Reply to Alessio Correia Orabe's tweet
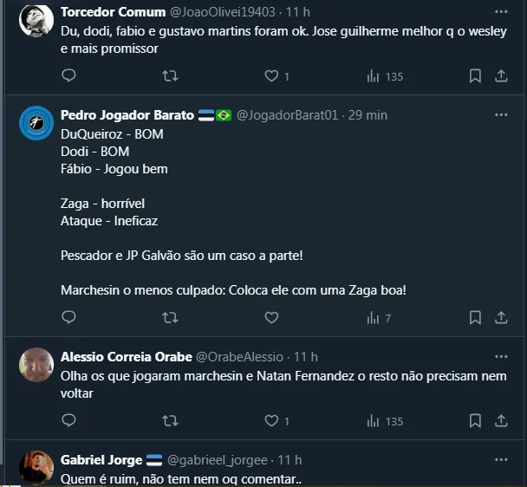This screenshot has width=527, height=487. [x=68, y=421]
